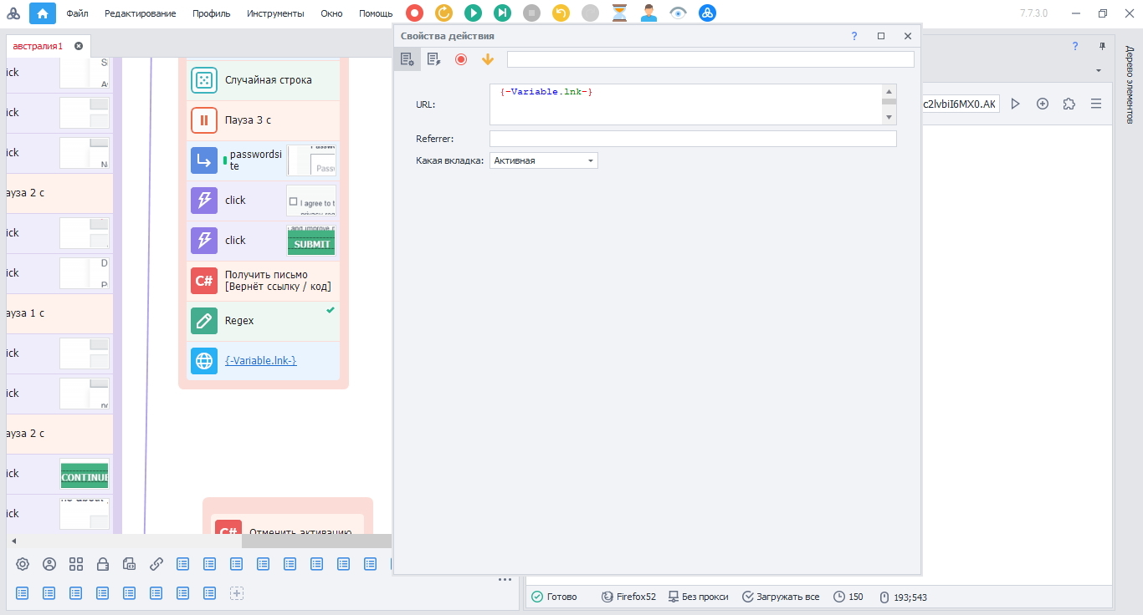Viewport: 1143px width, 615px height.
Task: Open the profile person icon in toolbar
Action: pos(648,13)
